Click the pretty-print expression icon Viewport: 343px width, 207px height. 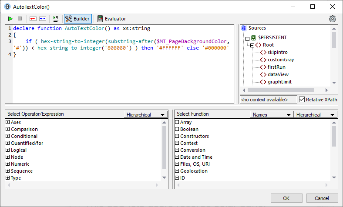point(56,19)
